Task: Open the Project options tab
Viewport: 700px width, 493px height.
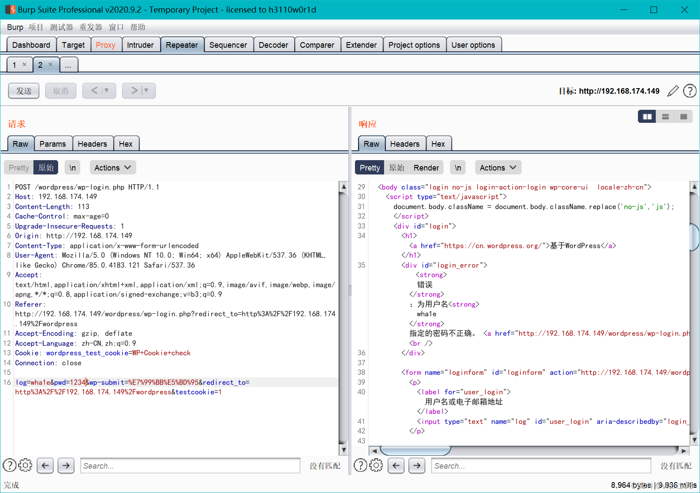Action: click(x=414, y=45)
